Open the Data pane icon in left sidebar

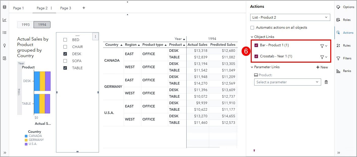[5, 7]
